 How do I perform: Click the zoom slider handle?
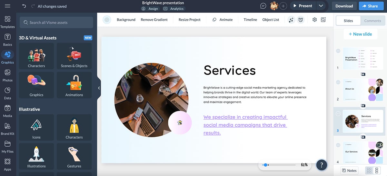pos(265,165)
